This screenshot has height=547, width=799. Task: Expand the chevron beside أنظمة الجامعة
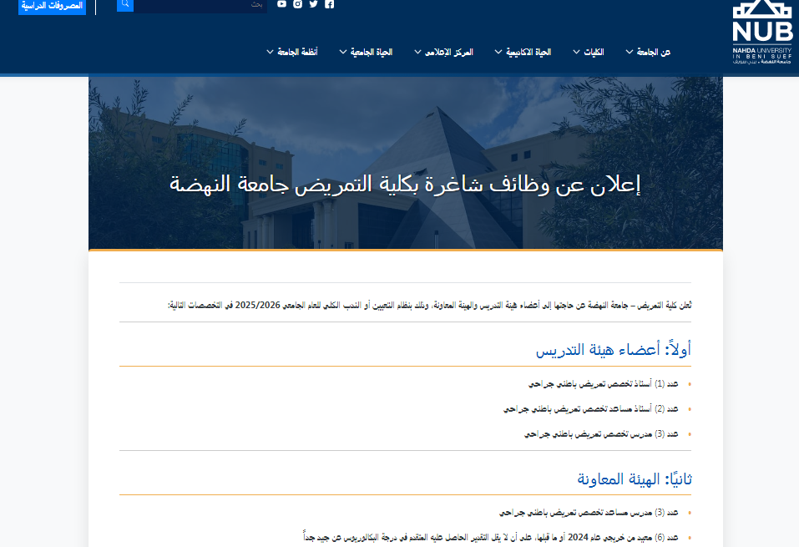(x=270, y=52)
